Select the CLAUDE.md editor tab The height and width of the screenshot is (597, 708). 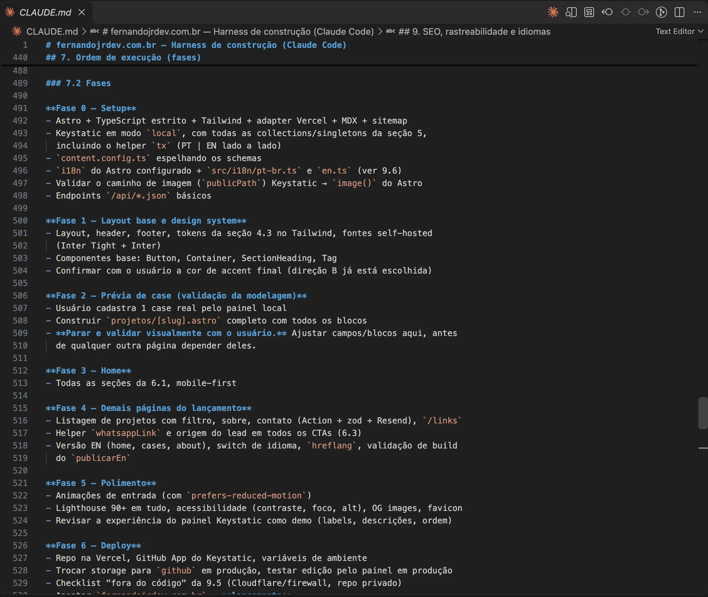[x=46, y=12]
